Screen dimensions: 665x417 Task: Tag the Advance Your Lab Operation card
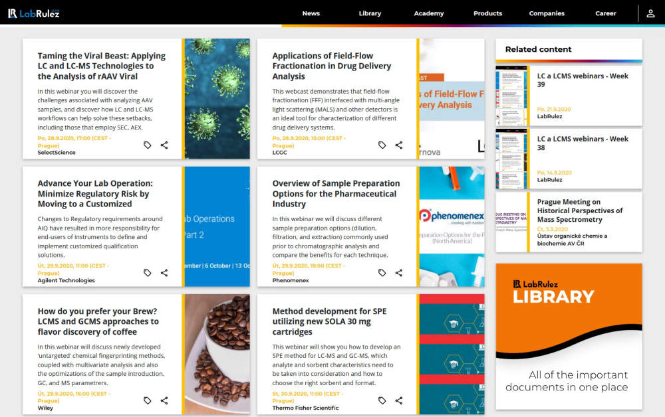click(x=147, y=273)
